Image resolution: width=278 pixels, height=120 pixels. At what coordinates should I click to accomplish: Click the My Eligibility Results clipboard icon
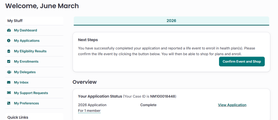9,51
